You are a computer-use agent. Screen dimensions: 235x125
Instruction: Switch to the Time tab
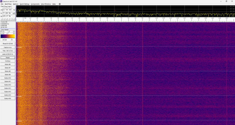coord(6,7)
